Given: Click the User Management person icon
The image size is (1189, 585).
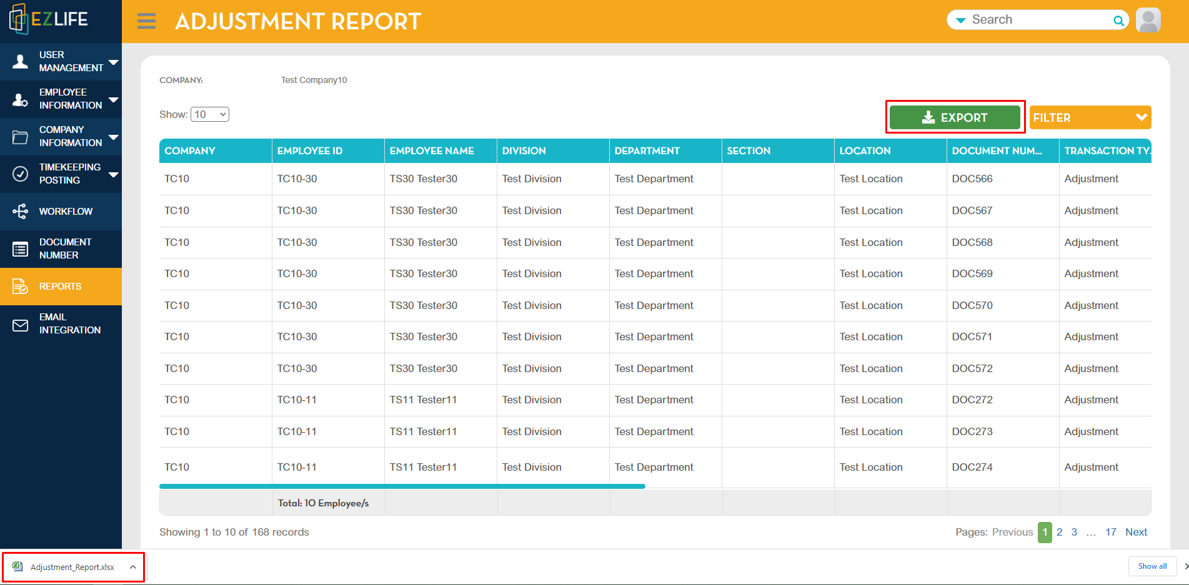Looking at the screenshot, I should point(20,61).
